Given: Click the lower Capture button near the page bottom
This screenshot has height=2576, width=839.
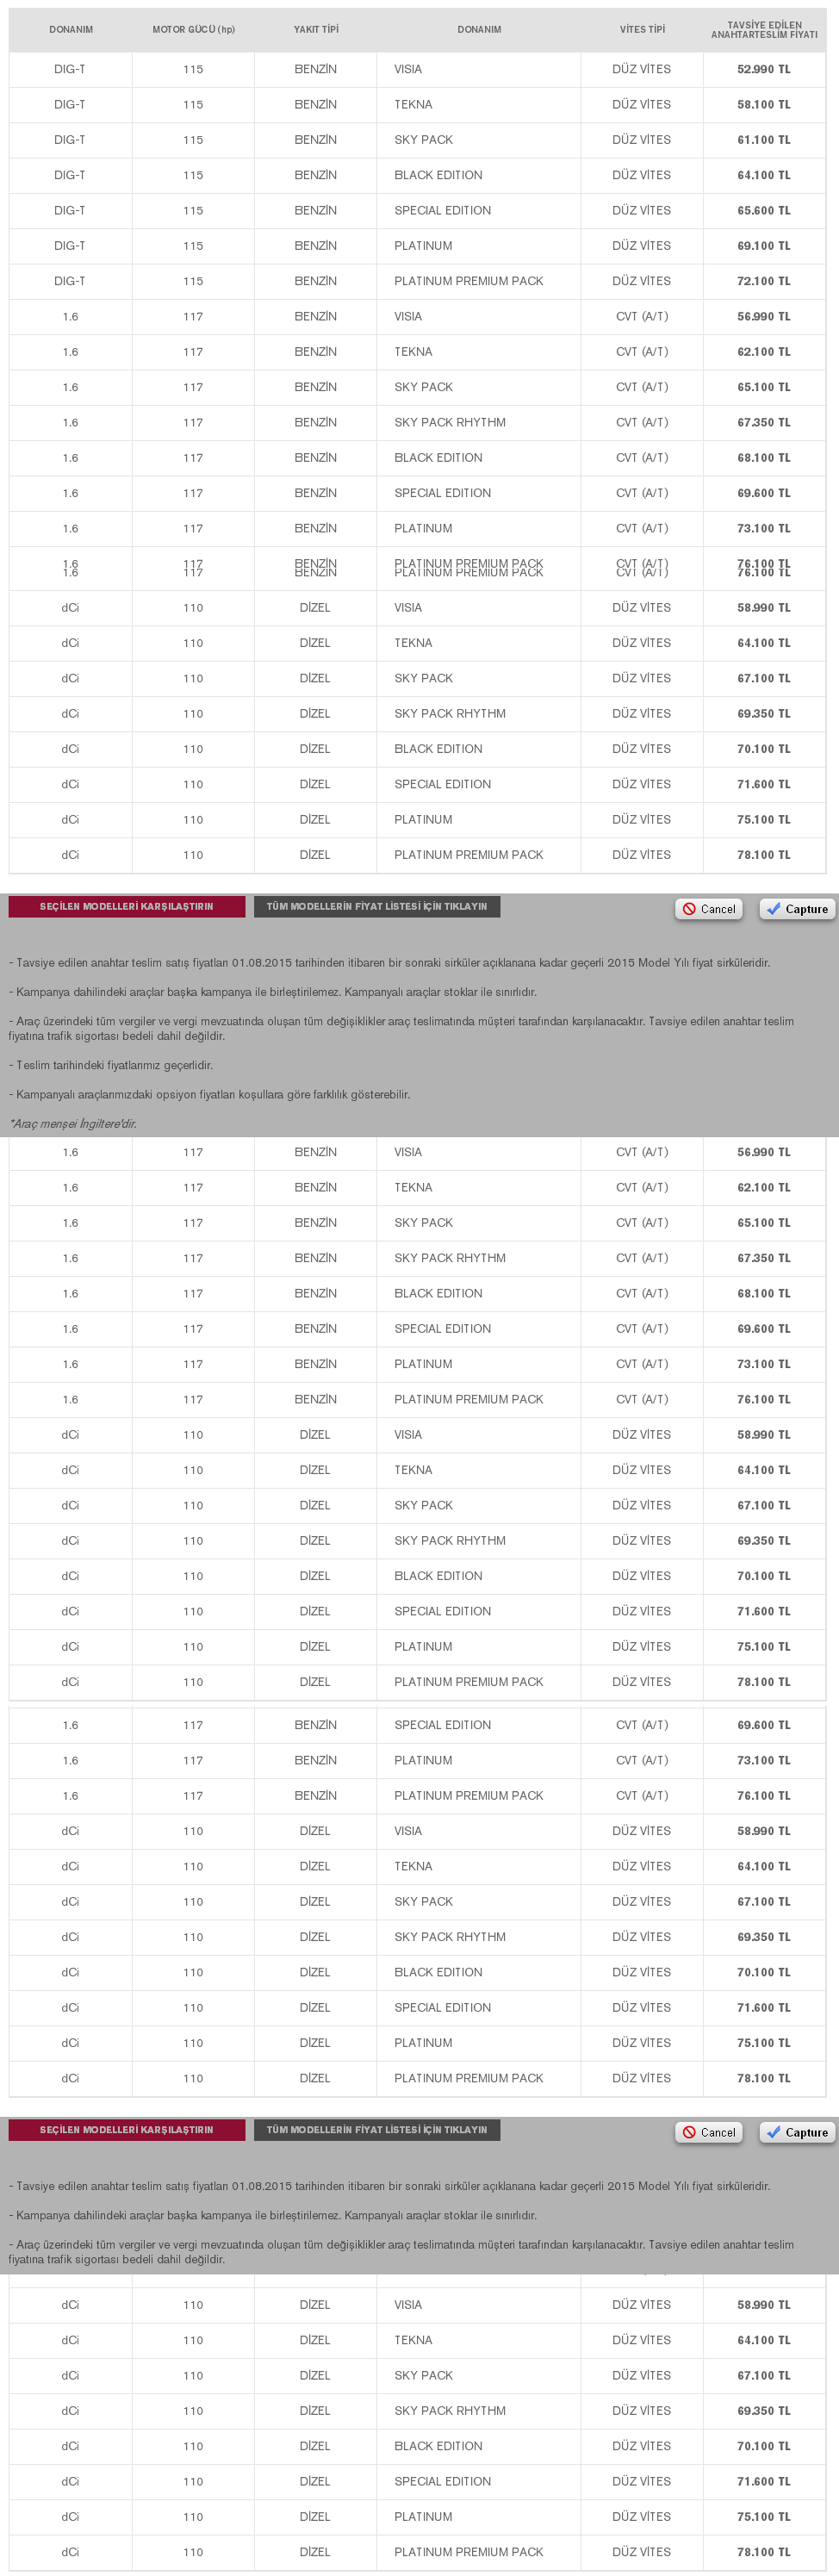Looking at the screenshot, I should pyautogui.click(x=797, y=2132).
